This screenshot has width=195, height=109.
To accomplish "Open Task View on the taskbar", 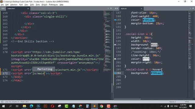I will 17,106.
